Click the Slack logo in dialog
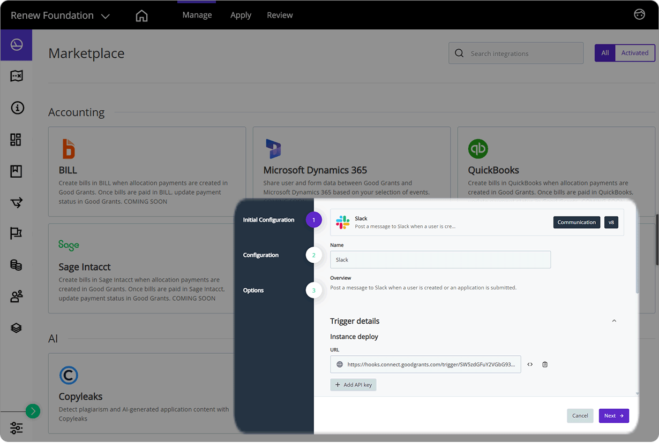659x443 pixels. [x=343, y=223]
